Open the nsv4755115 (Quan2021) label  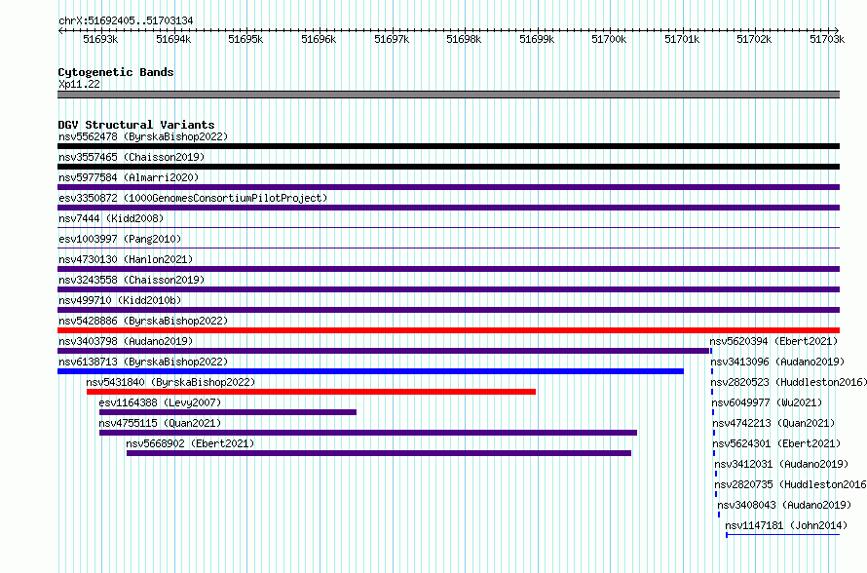pos(160,423)
